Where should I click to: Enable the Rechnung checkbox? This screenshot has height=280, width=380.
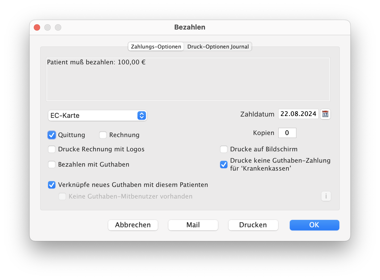103,135
